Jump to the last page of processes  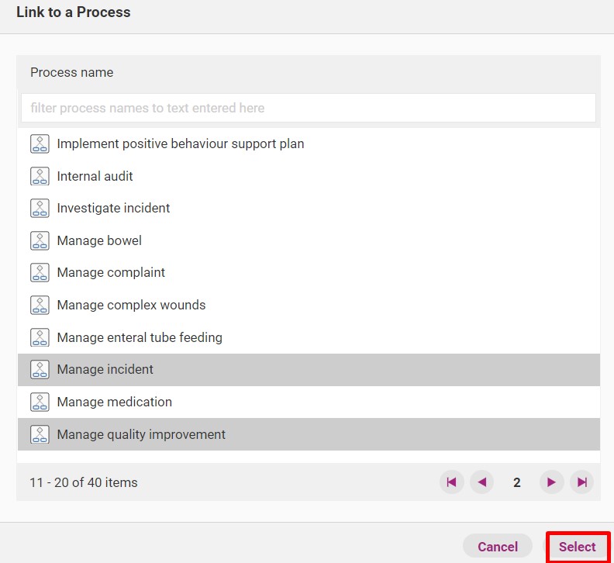(x=582, y=482)
